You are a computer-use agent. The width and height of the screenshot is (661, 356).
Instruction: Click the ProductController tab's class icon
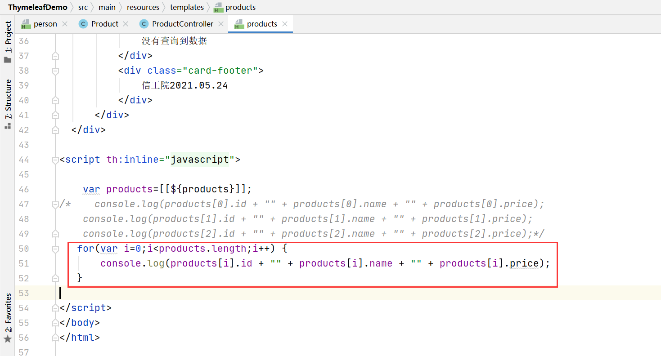[144, 24]
